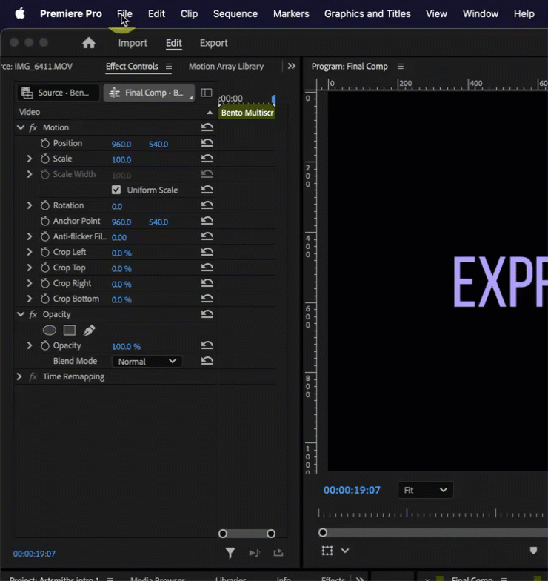Toggle animation stopwatch for Opacity
This screenshot has height=581, width=548.
point(45,346)
